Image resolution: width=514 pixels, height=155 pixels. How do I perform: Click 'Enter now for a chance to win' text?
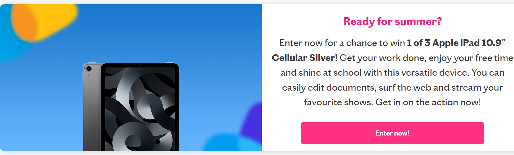(x=342, y=43)
